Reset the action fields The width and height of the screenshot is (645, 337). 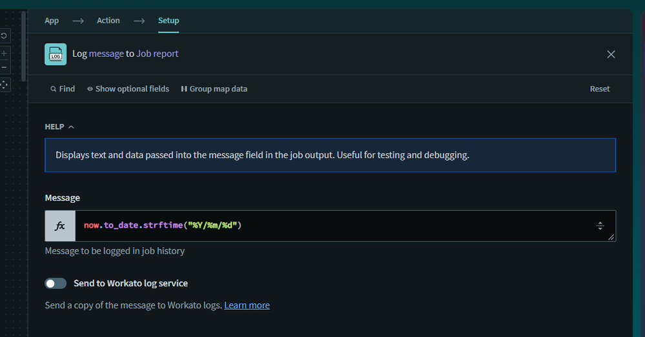click(600, 89)
